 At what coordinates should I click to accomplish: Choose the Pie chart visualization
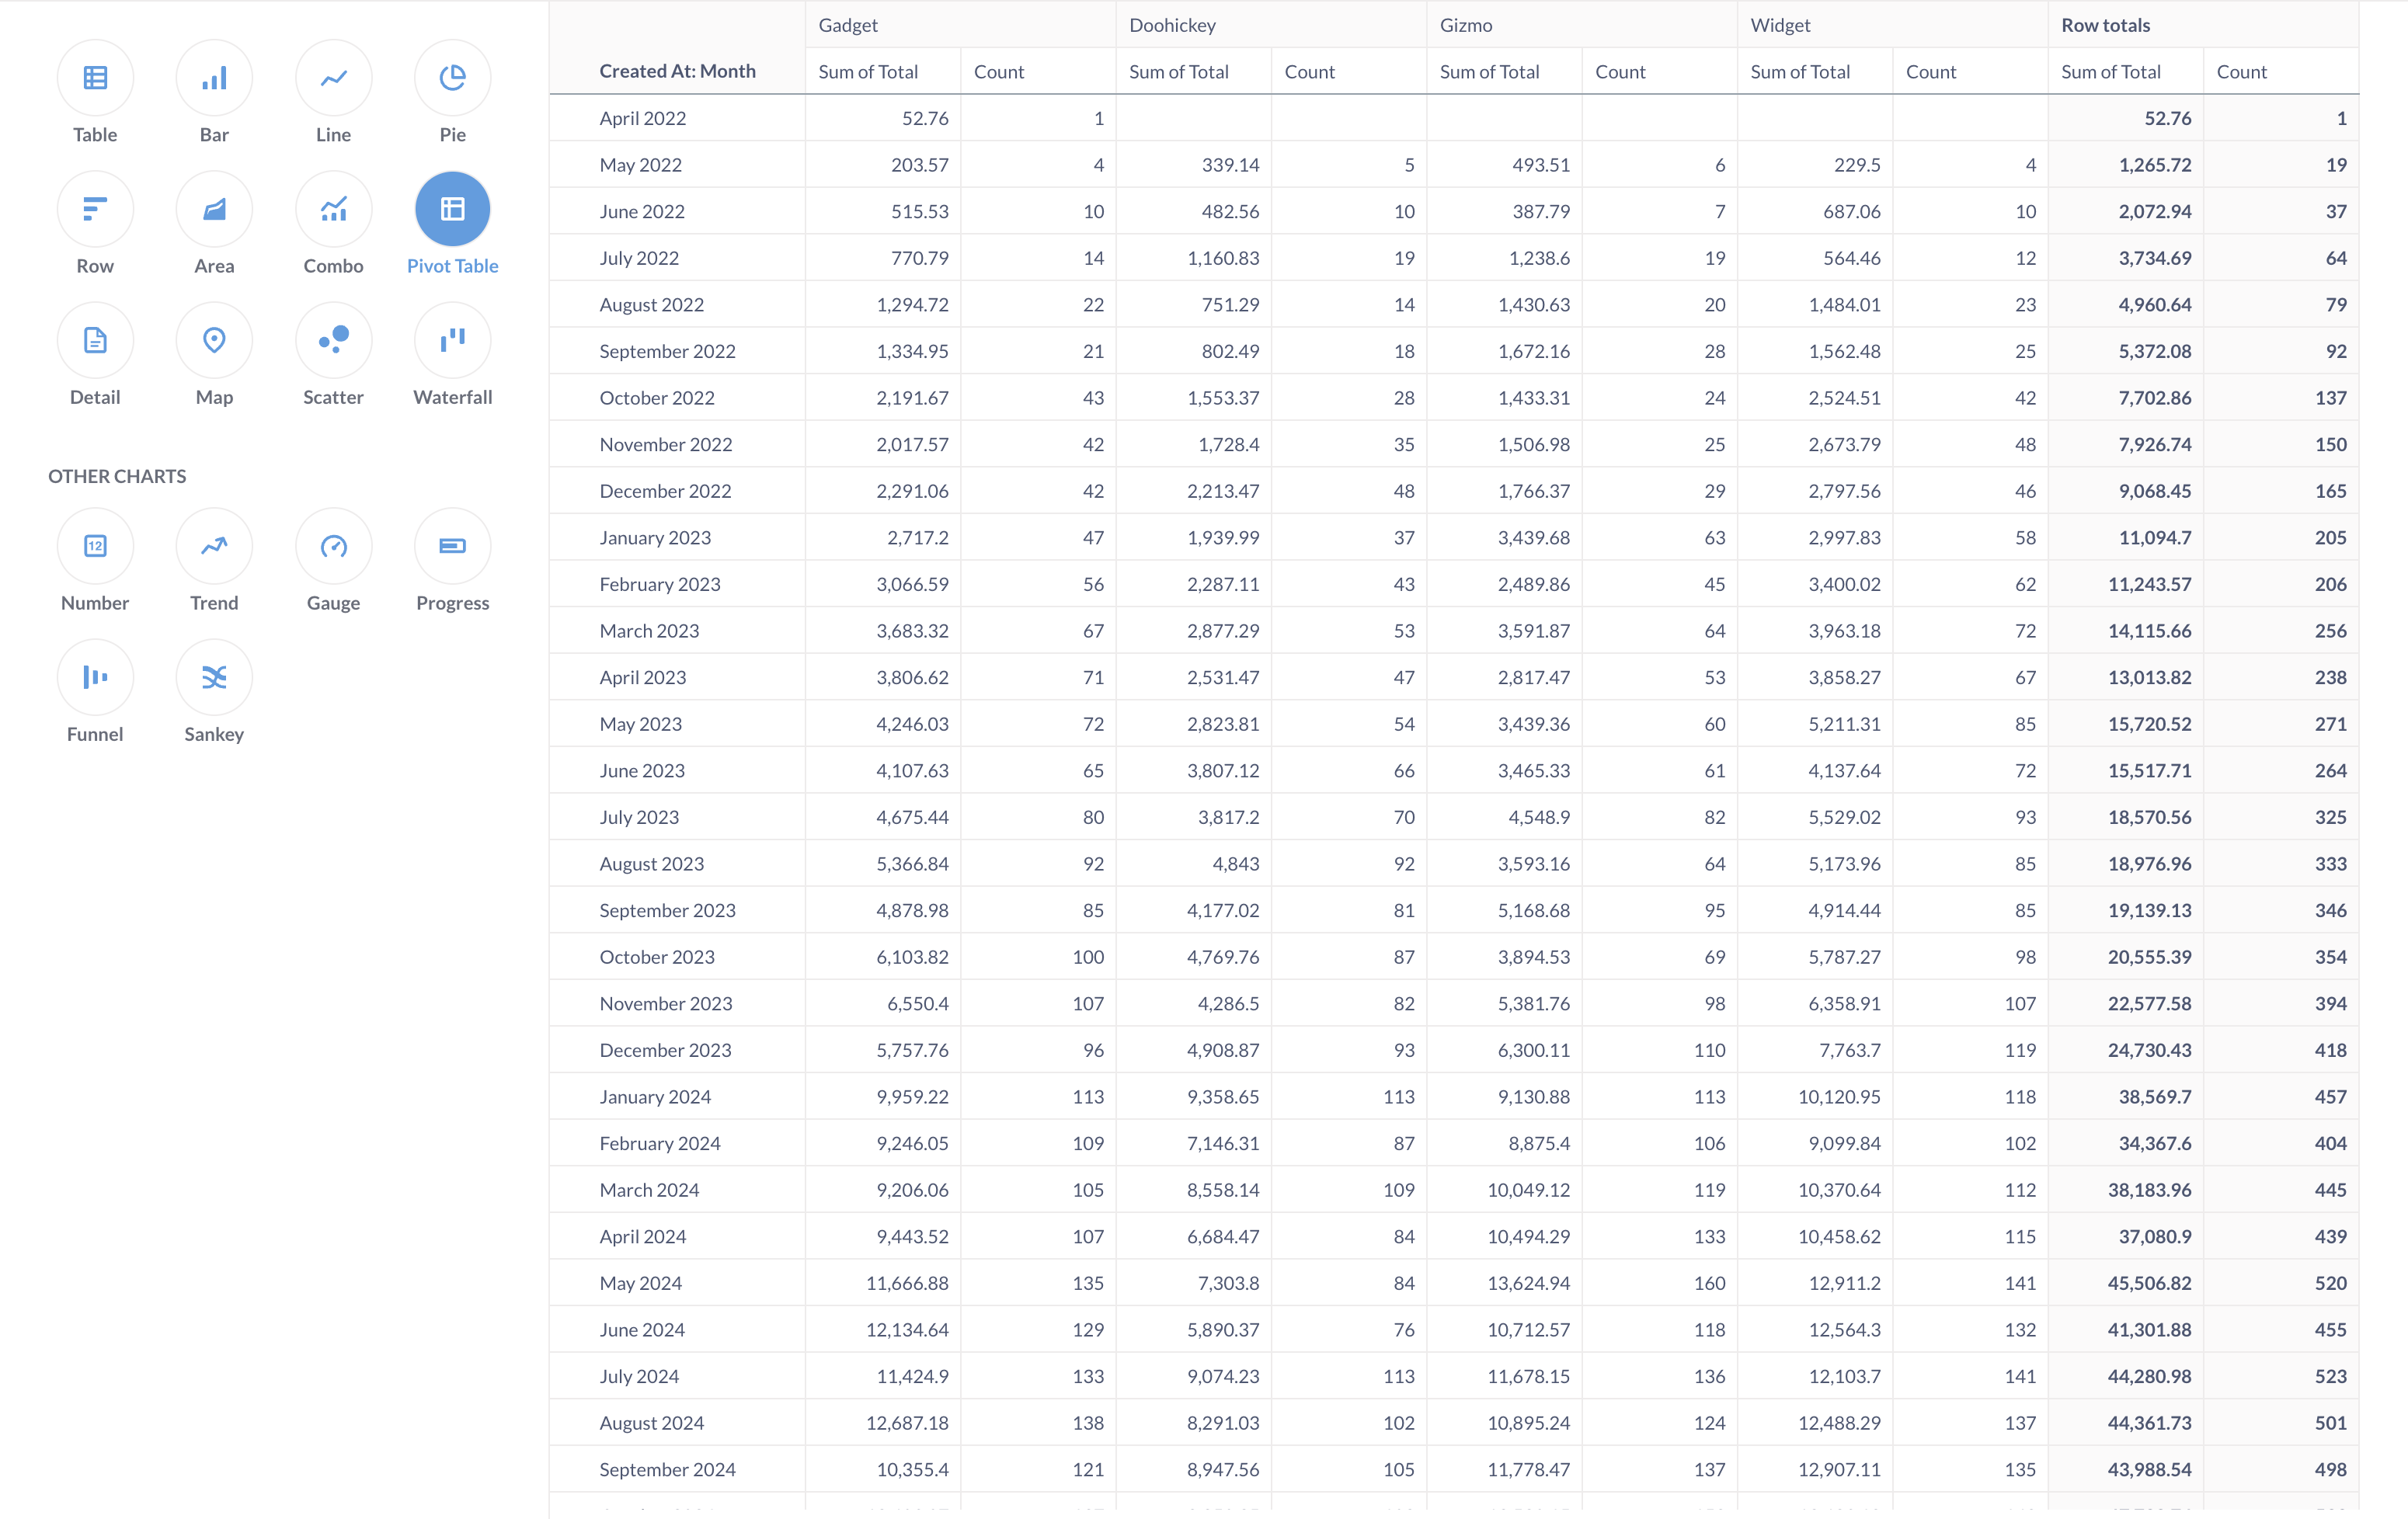coord(452,77)
